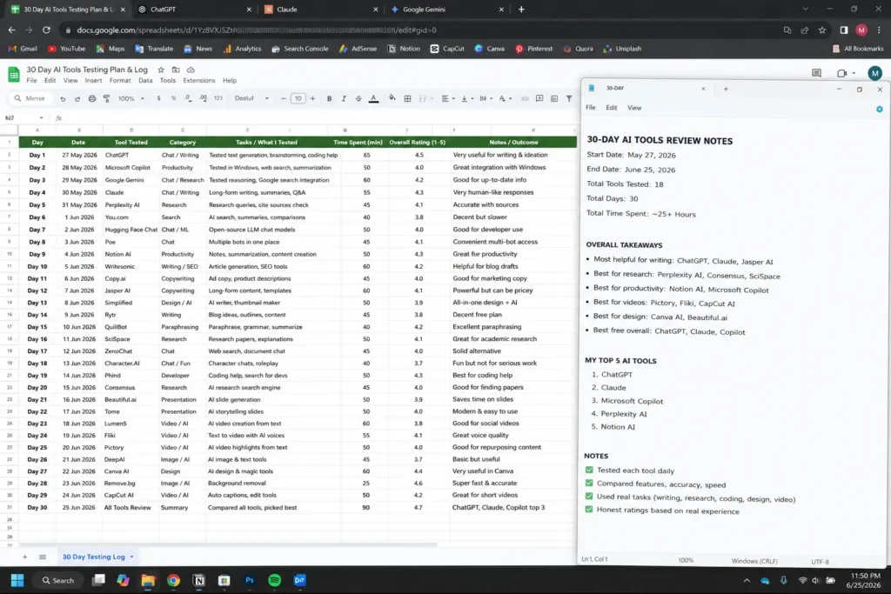This screenshot has width=891, height=594.
Task: Print the spreadsheet using printer icon
Action: pos(92,99)
